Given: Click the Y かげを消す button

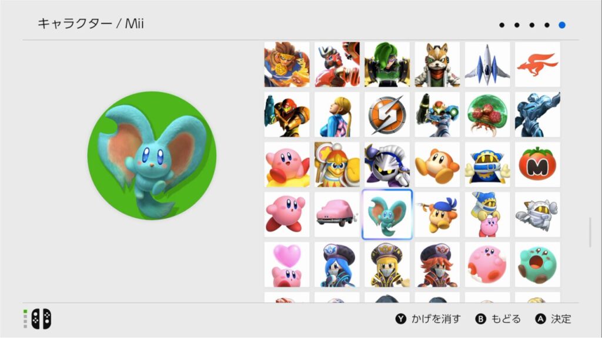Looking at the screenshot, I should [428, 319].
